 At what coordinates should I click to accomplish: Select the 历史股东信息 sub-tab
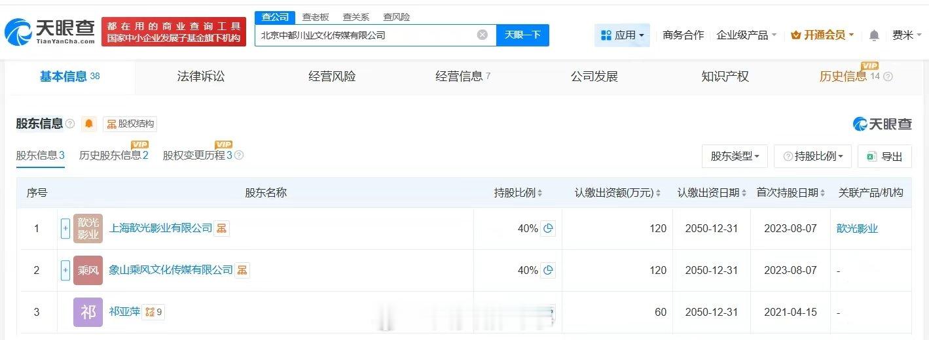(x=114, y=156)
